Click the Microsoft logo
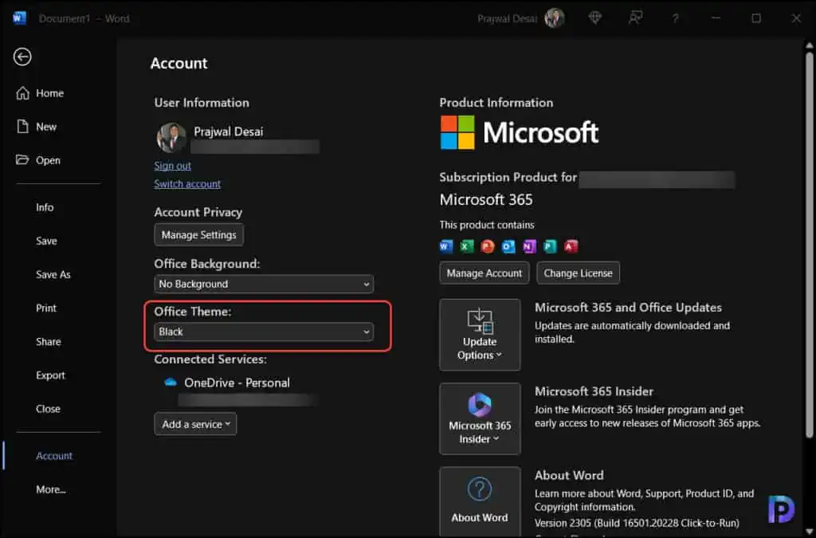The width and height of the screenshot is (816, 538). [x=520, y=132]
